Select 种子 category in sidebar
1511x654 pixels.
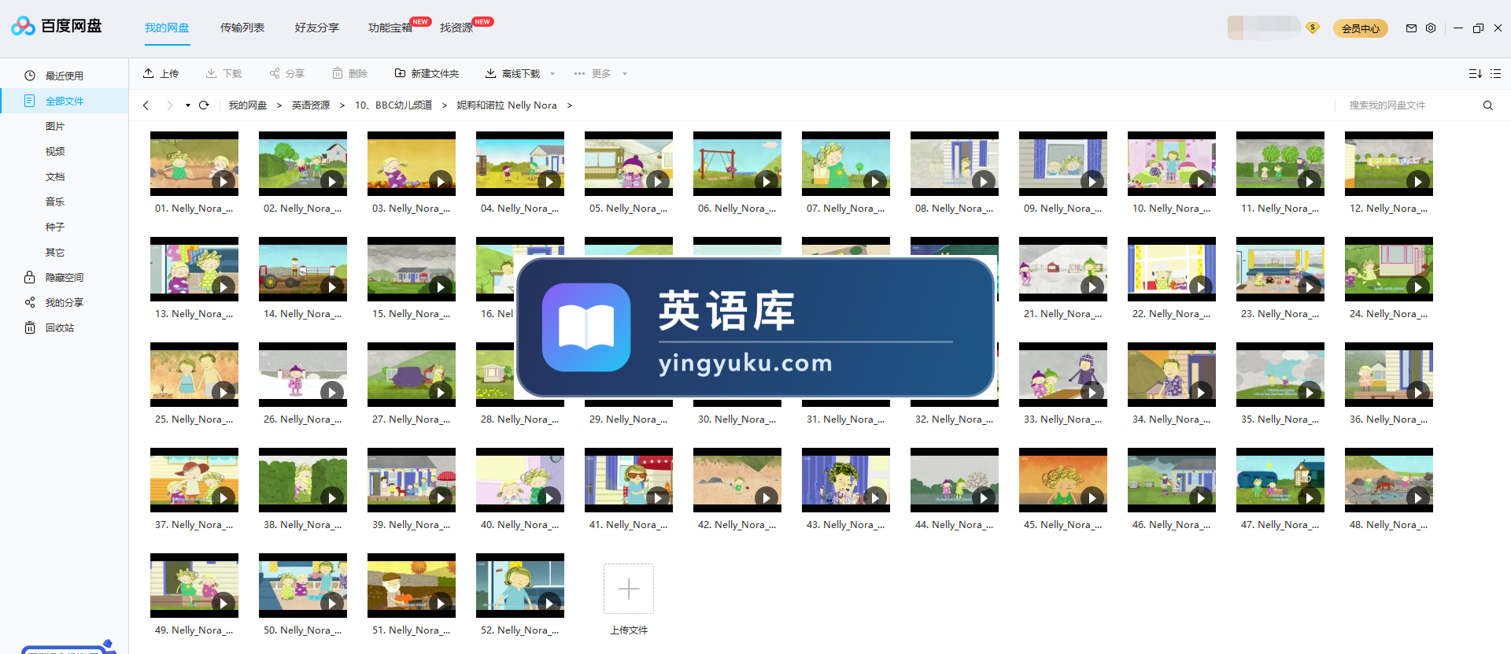[x=55, y=227]
